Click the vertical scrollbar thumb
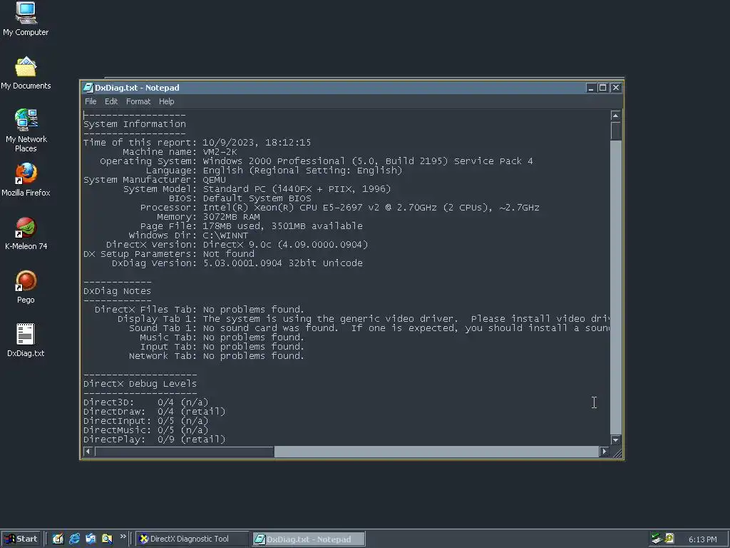 (x=615, y=131)
